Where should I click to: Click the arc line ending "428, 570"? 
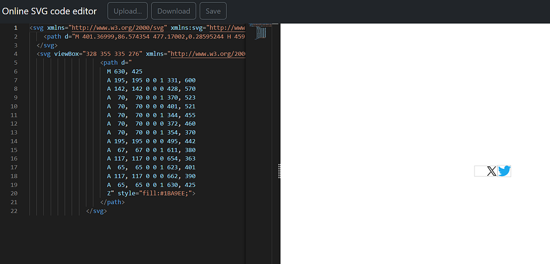[151, 89]
